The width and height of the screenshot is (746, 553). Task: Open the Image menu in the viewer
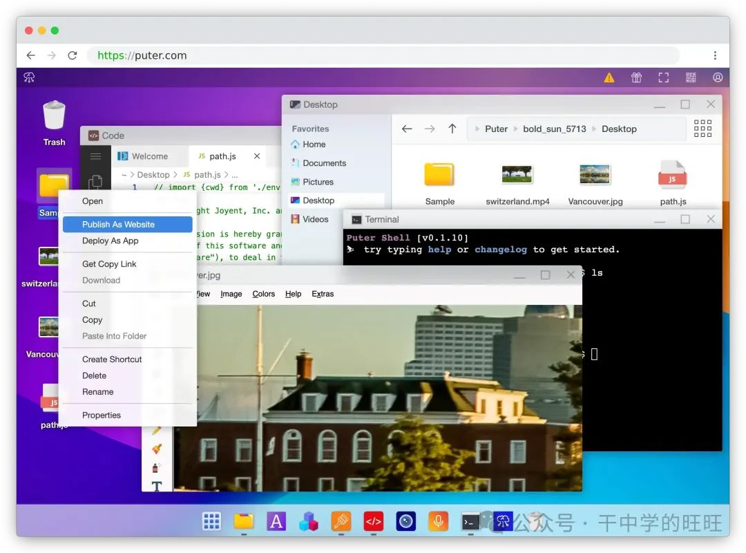[231, 294]
